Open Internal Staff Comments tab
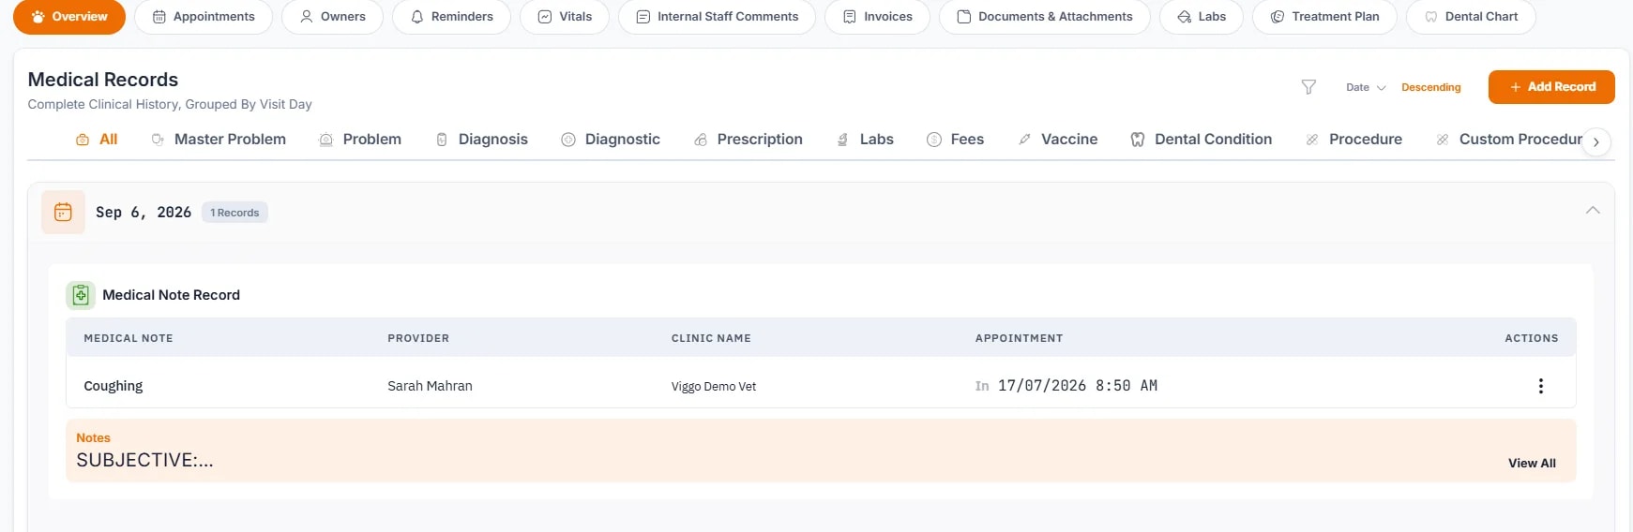 pos(717,17)
